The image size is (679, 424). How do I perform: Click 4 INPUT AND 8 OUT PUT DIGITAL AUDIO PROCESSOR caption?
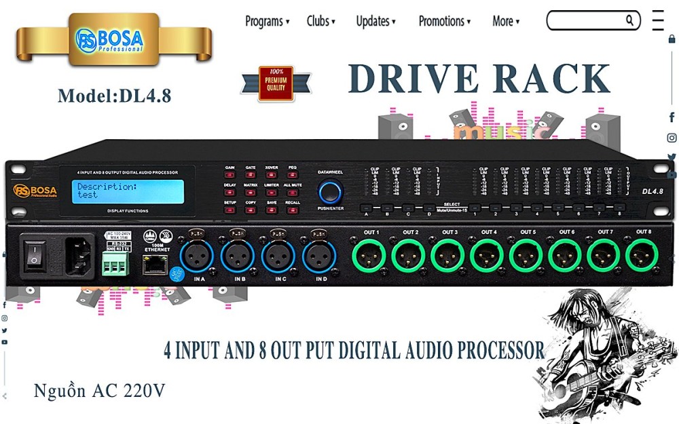click(354, 350)
